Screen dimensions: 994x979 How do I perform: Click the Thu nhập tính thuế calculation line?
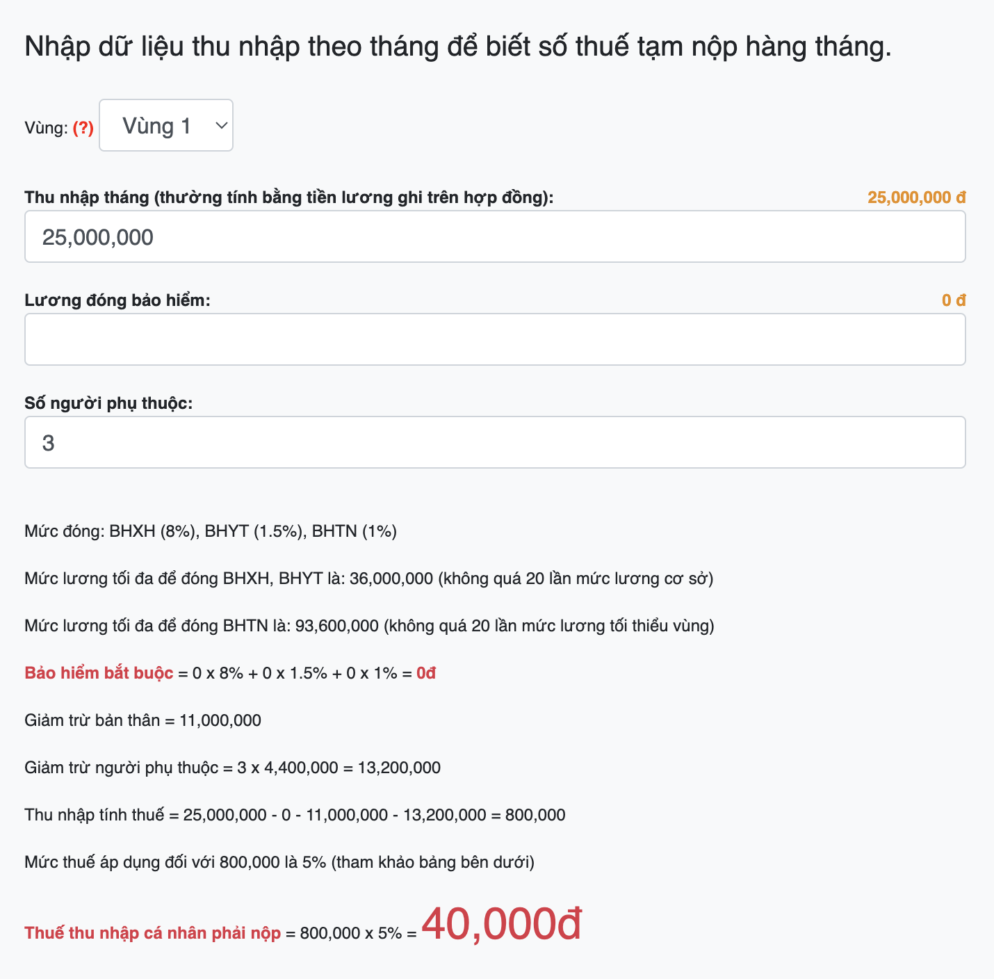pyautogui.click(x=295, y=815)
